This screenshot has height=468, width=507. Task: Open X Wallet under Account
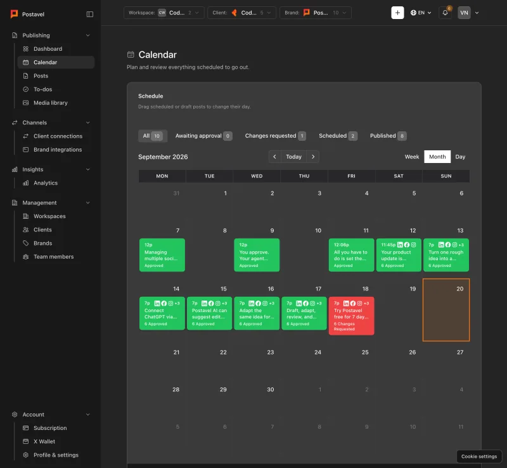(56, 441)
